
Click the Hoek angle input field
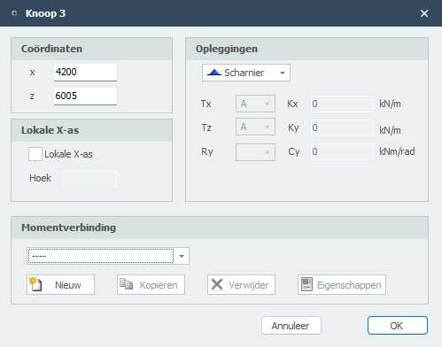point(89,178)
